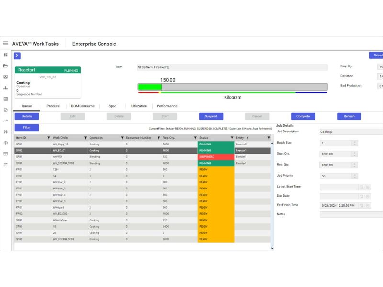Viewport: 383px width, 287px height.
Task: Select the hierarchy tree icon in sidebar
Action: coord(5,88)
